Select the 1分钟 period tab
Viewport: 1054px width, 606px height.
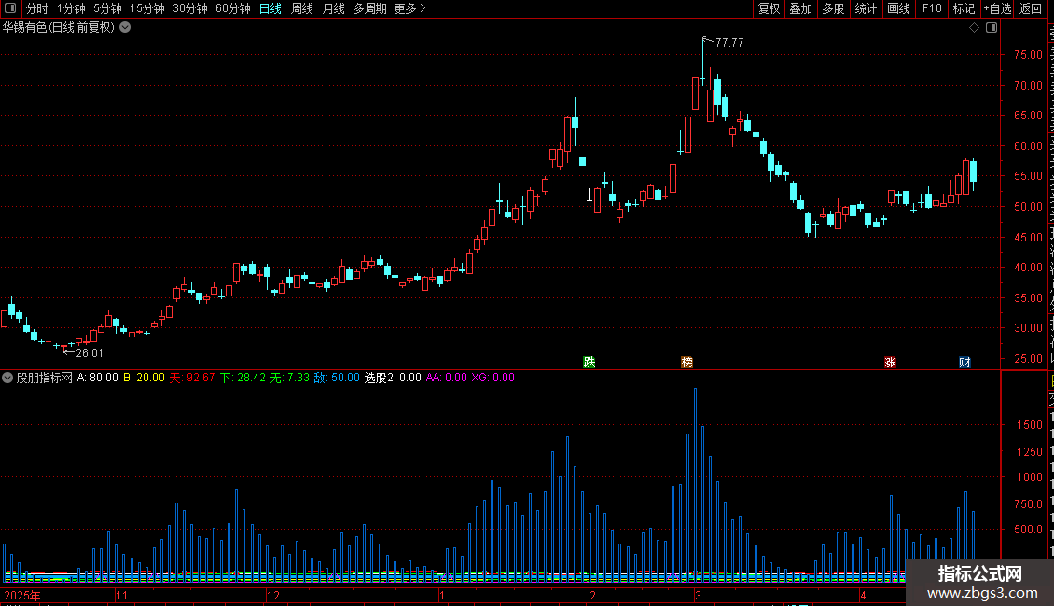tap(71, 8)
